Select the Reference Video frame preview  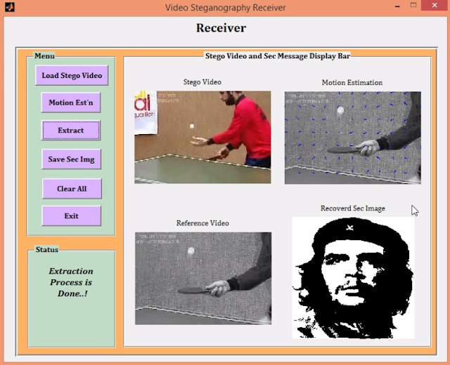[x=203, y=278]
